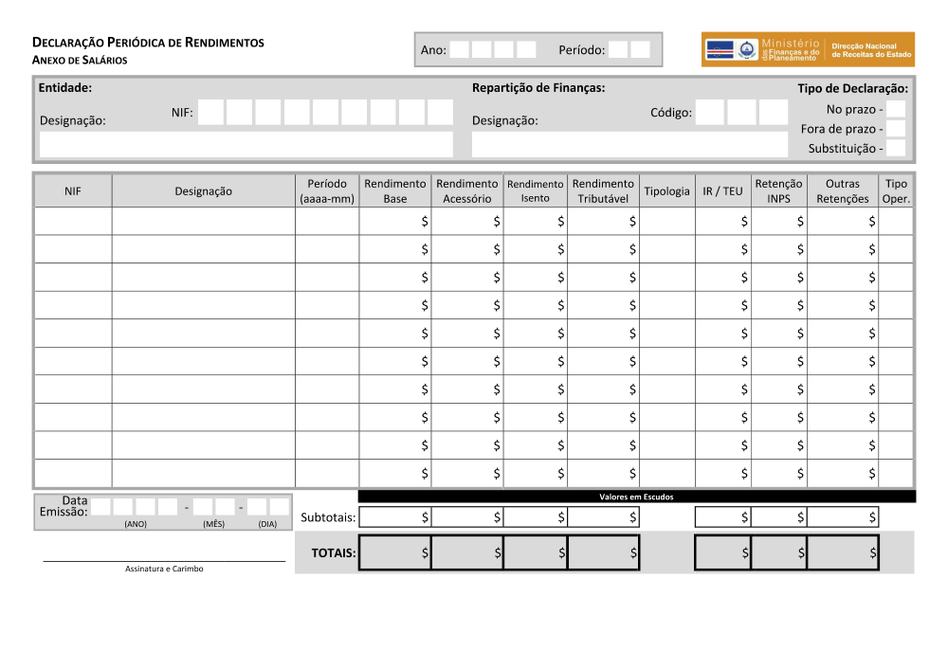Image resolution: width=948 pixels, height=670 pixels.
Task: Click the first Data Emissão year box
Action: point(101,507)
